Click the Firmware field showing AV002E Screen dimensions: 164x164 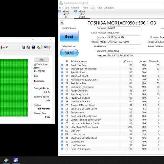[124, 28]
